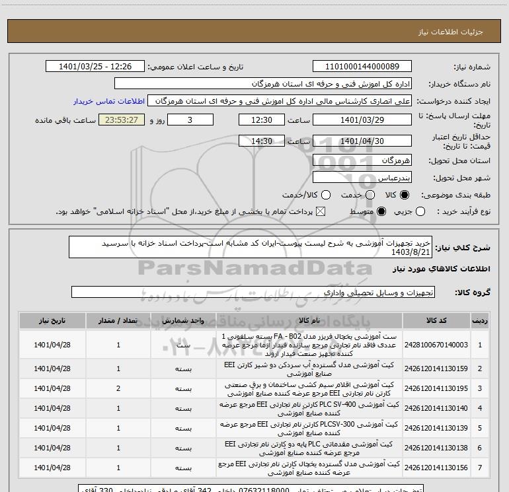Click the شرح کلی نیاز description box
The image size is (509, 492).
click(251, 247)
